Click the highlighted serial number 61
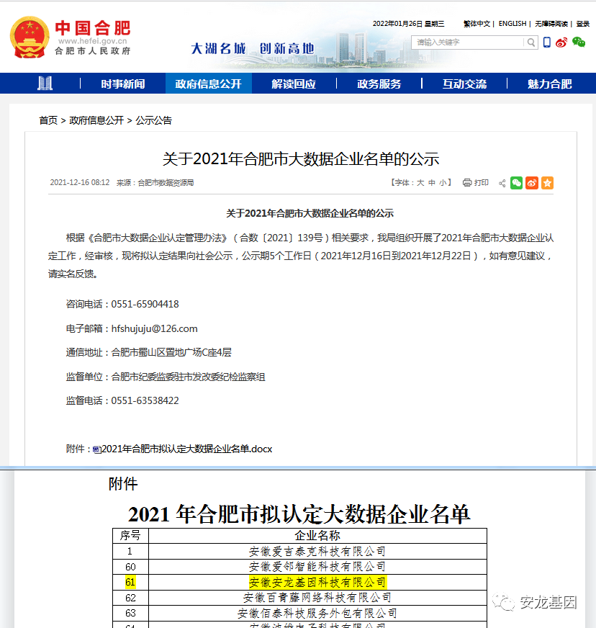Viewport: 596px width, 628px height. pos(130,582)
